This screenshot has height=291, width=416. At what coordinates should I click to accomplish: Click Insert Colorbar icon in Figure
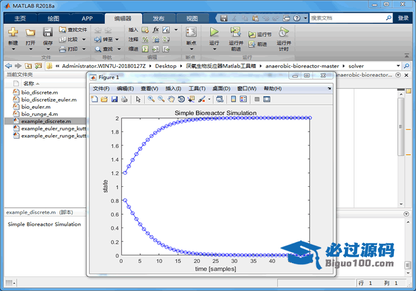point(233,99)
